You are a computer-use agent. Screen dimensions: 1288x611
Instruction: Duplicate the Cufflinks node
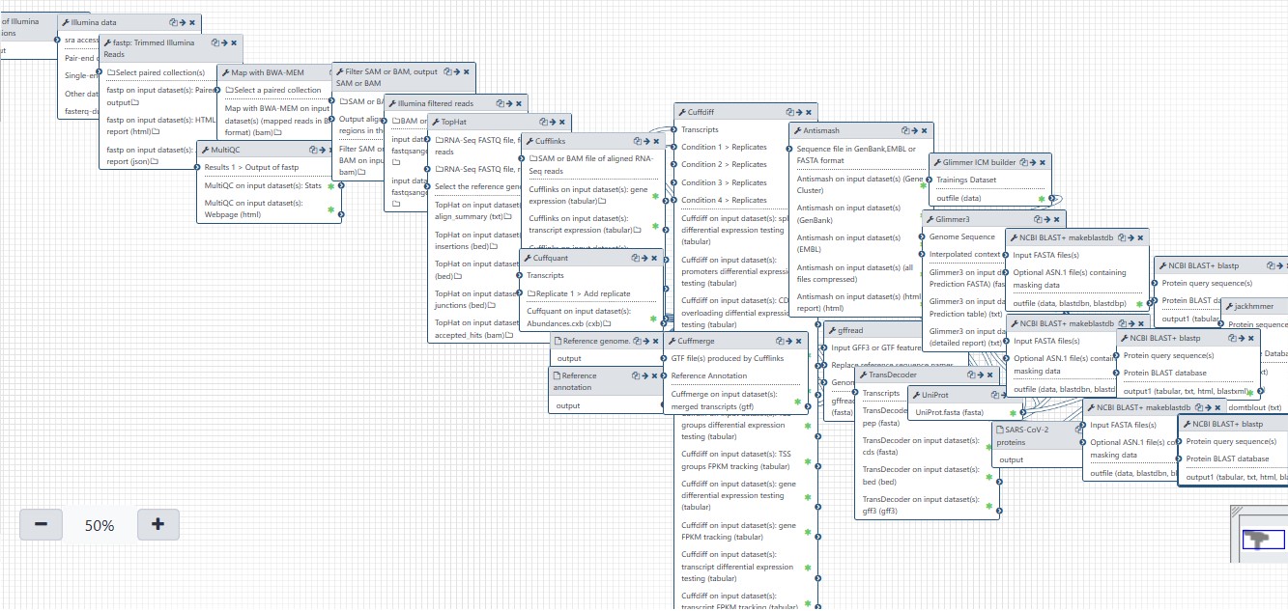point(636,141)
